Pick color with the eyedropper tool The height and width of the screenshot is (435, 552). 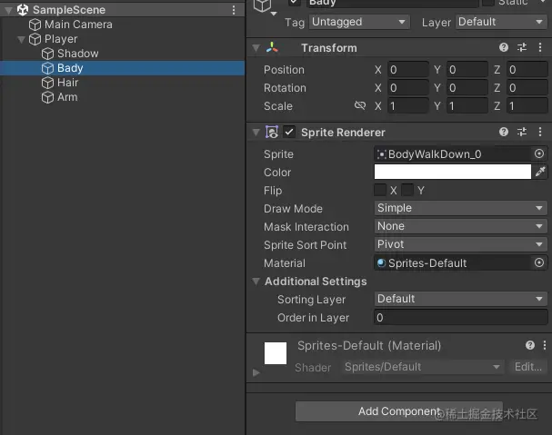[x=540, y=172]
